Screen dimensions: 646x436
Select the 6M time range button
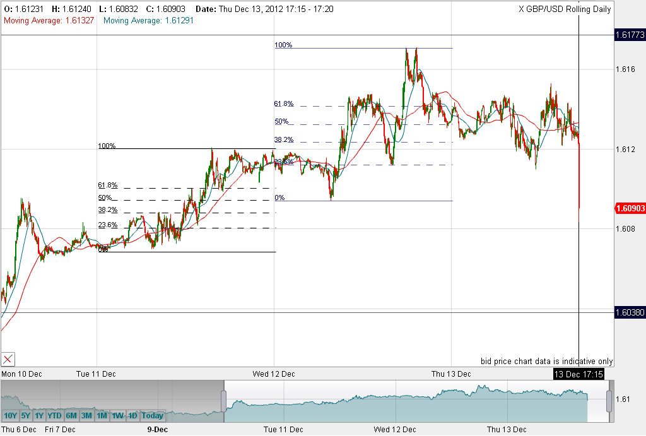tap(71, 415)
